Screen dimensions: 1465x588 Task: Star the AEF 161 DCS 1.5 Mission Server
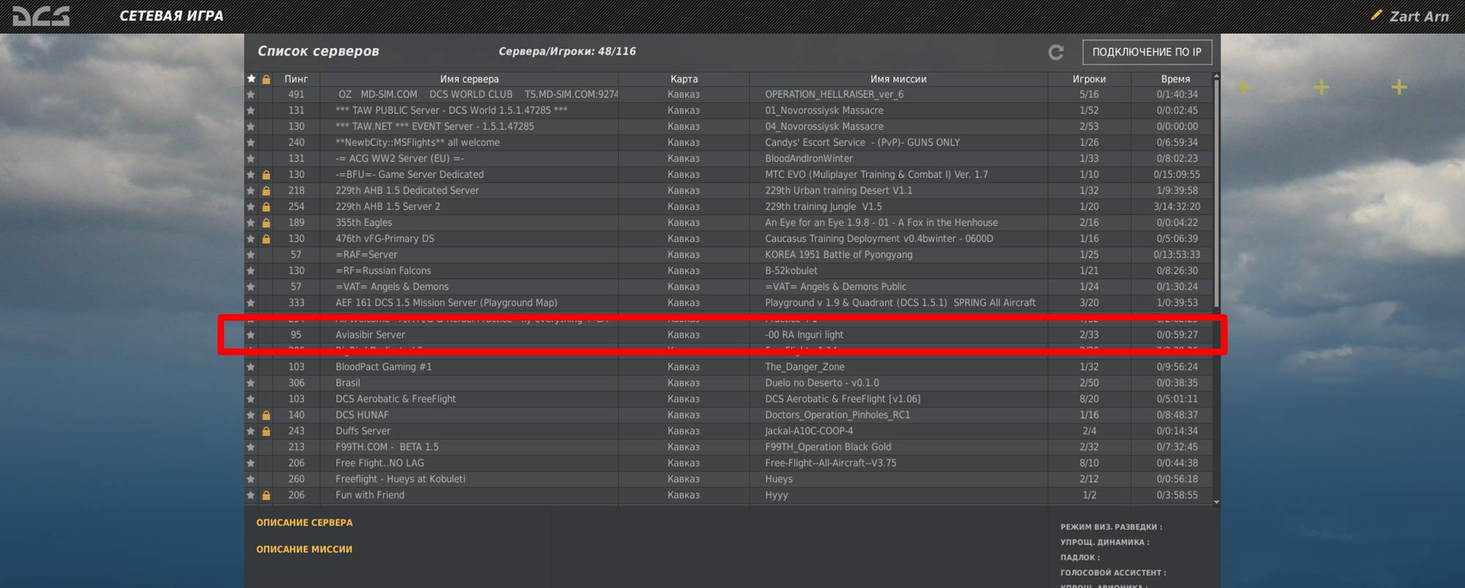[251, 303]
